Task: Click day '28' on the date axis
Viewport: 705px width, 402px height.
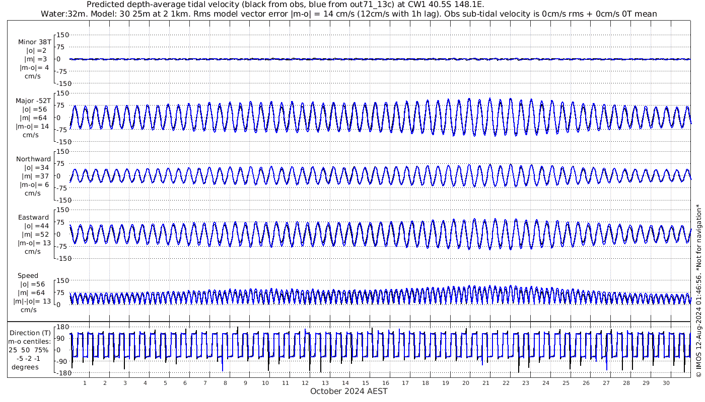Action: tap(626, 383)
